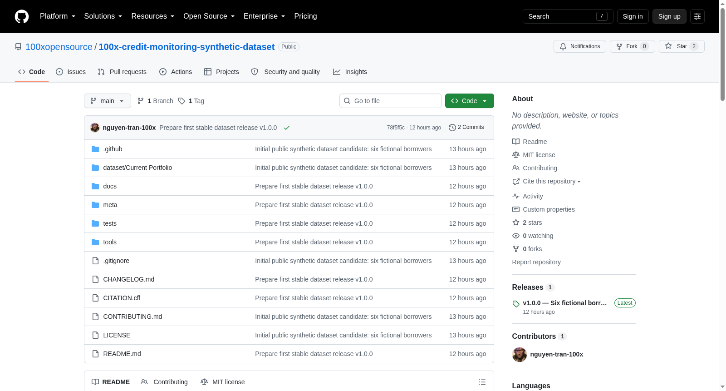The width and height of the screenshot is (726, 391).
Task: Click the docs folder icon
Action: point(95,186)
